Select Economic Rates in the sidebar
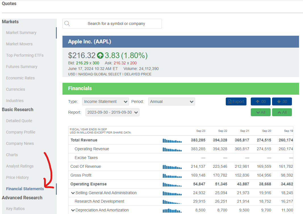This screenshot has width=303, height=214. click(20, 78)
